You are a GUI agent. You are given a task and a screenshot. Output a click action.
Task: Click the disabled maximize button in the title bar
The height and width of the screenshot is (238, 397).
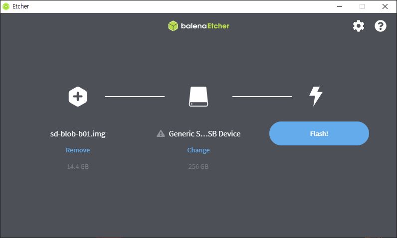[362, 6]
